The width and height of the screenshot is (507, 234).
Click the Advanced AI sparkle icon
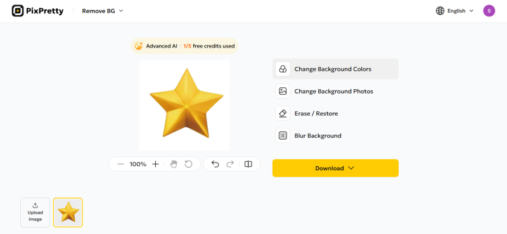point(139,46)
